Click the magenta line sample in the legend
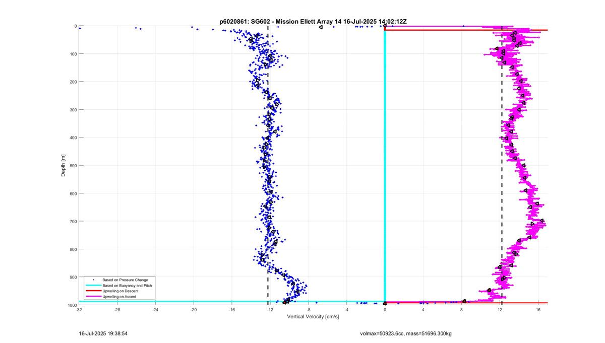Screen dimensions: 605x343 point(92,297)
